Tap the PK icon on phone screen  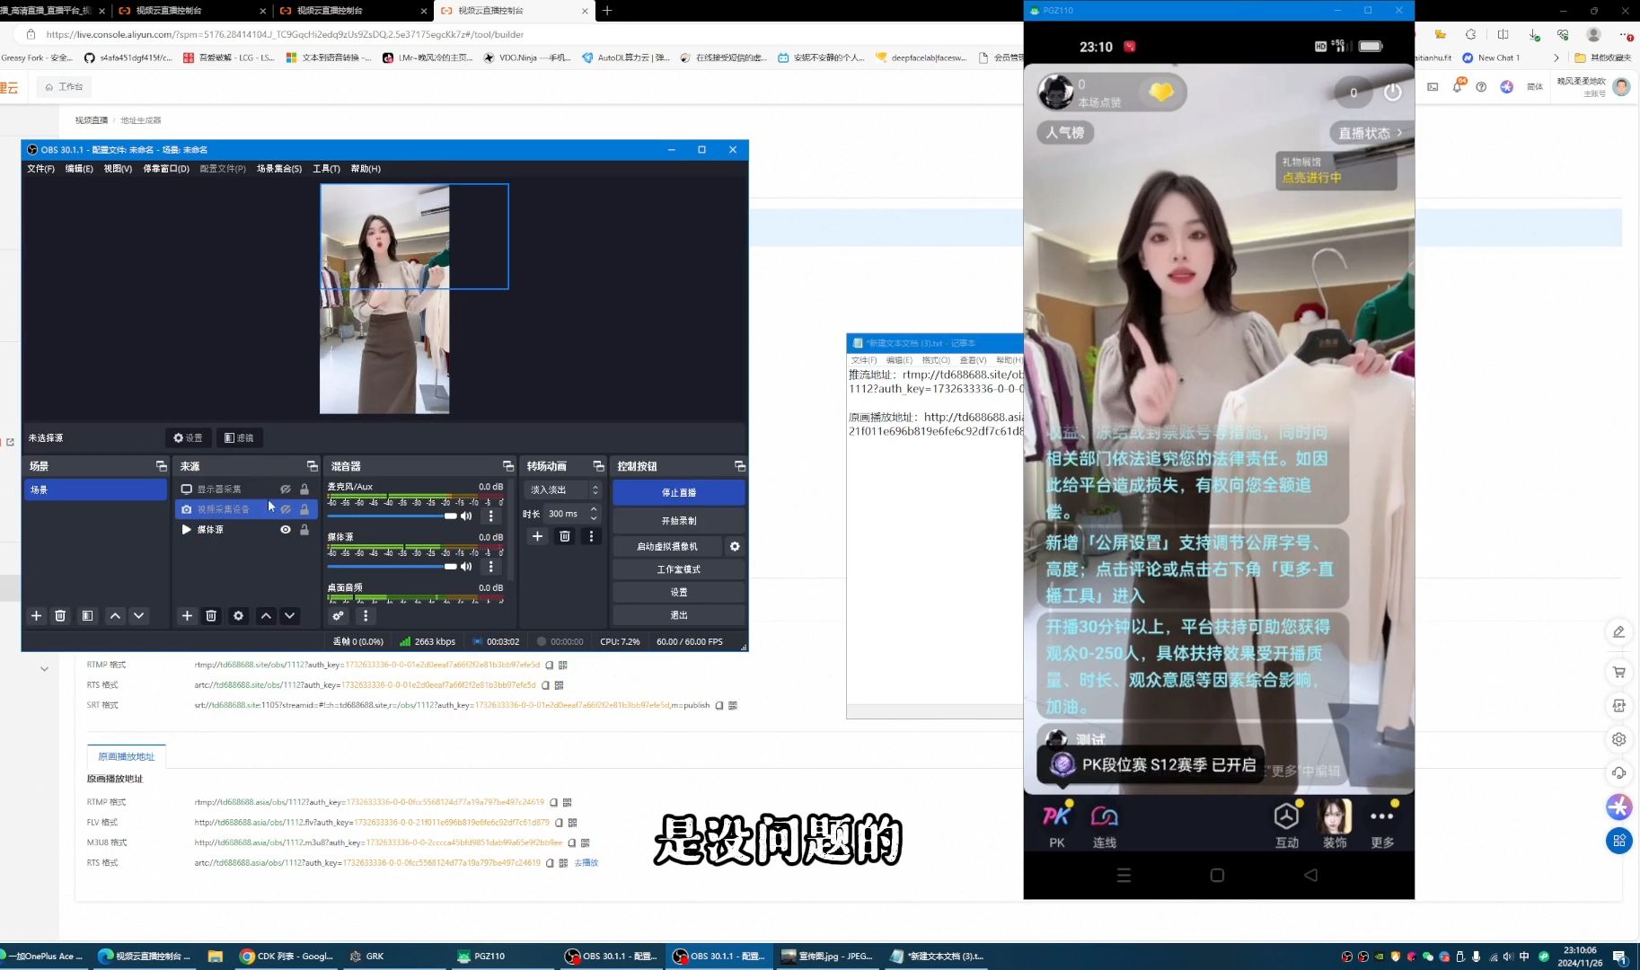tap(1057, 826)
